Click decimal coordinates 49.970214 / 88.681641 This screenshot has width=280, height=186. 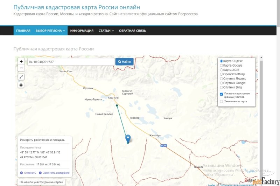(x=34, y=157)
